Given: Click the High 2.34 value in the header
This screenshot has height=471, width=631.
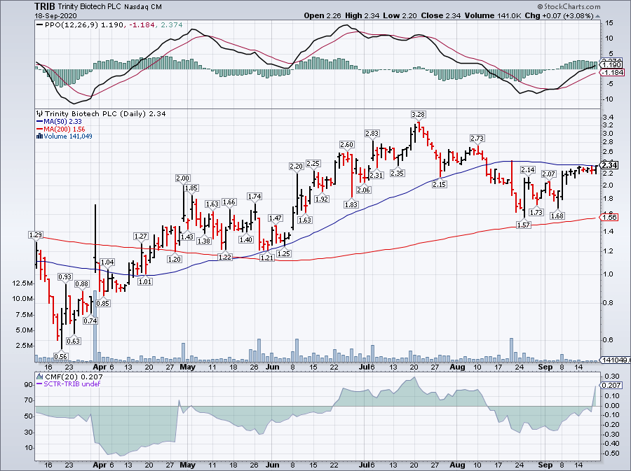Looking at the screenshot, I should pyautogui.click(x=362, y=15).
